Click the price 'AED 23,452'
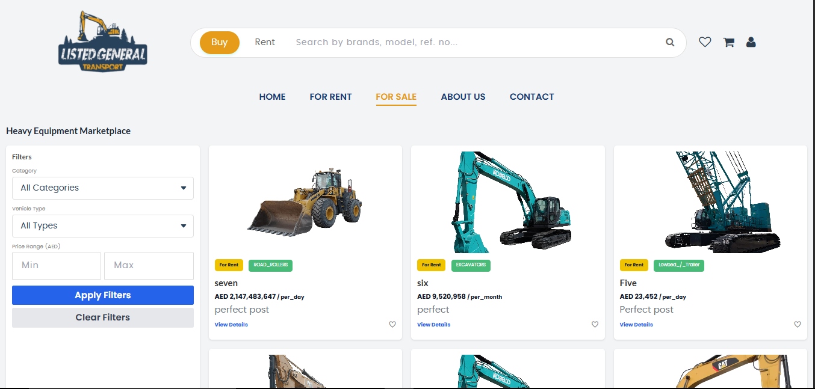This screenshot has width=815, height=389. pos(639,296)
